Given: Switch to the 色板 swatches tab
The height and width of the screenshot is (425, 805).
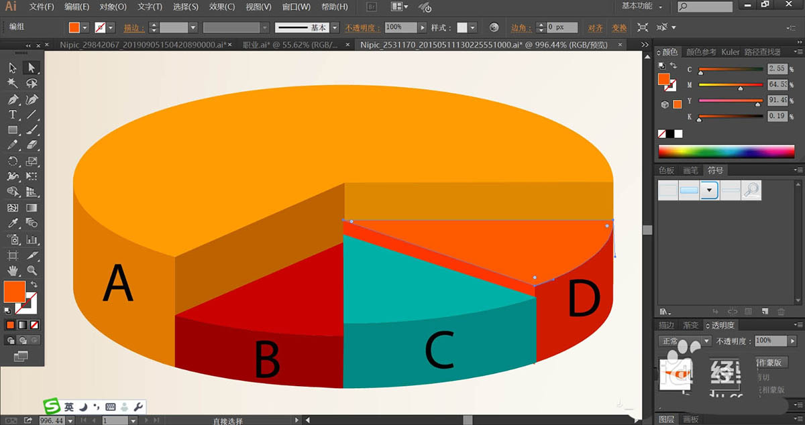Looking at the screenshot, I should pyautogui.click(x=666, y=171).
